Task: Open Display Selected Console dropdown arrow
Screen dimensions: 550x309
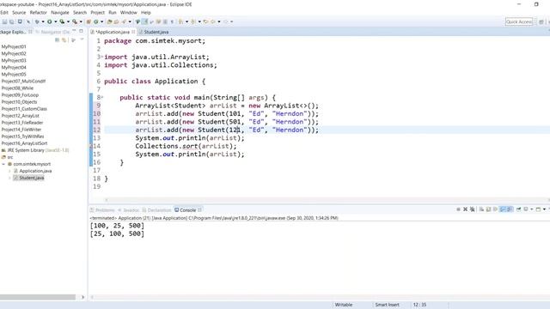Action: (532, 209)
